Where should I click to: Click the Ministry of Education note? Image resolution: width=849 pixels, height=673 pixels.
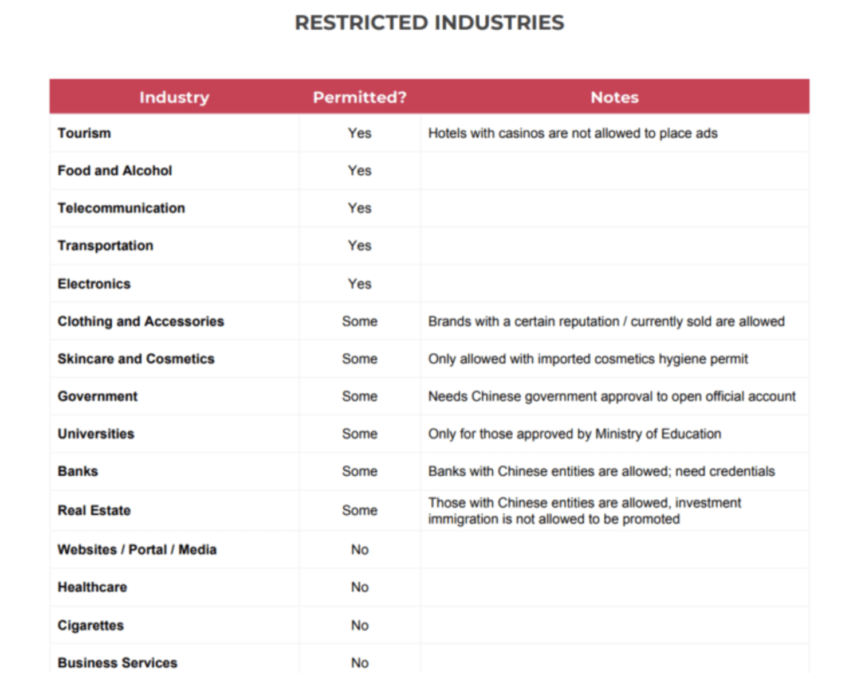[574, 434]
